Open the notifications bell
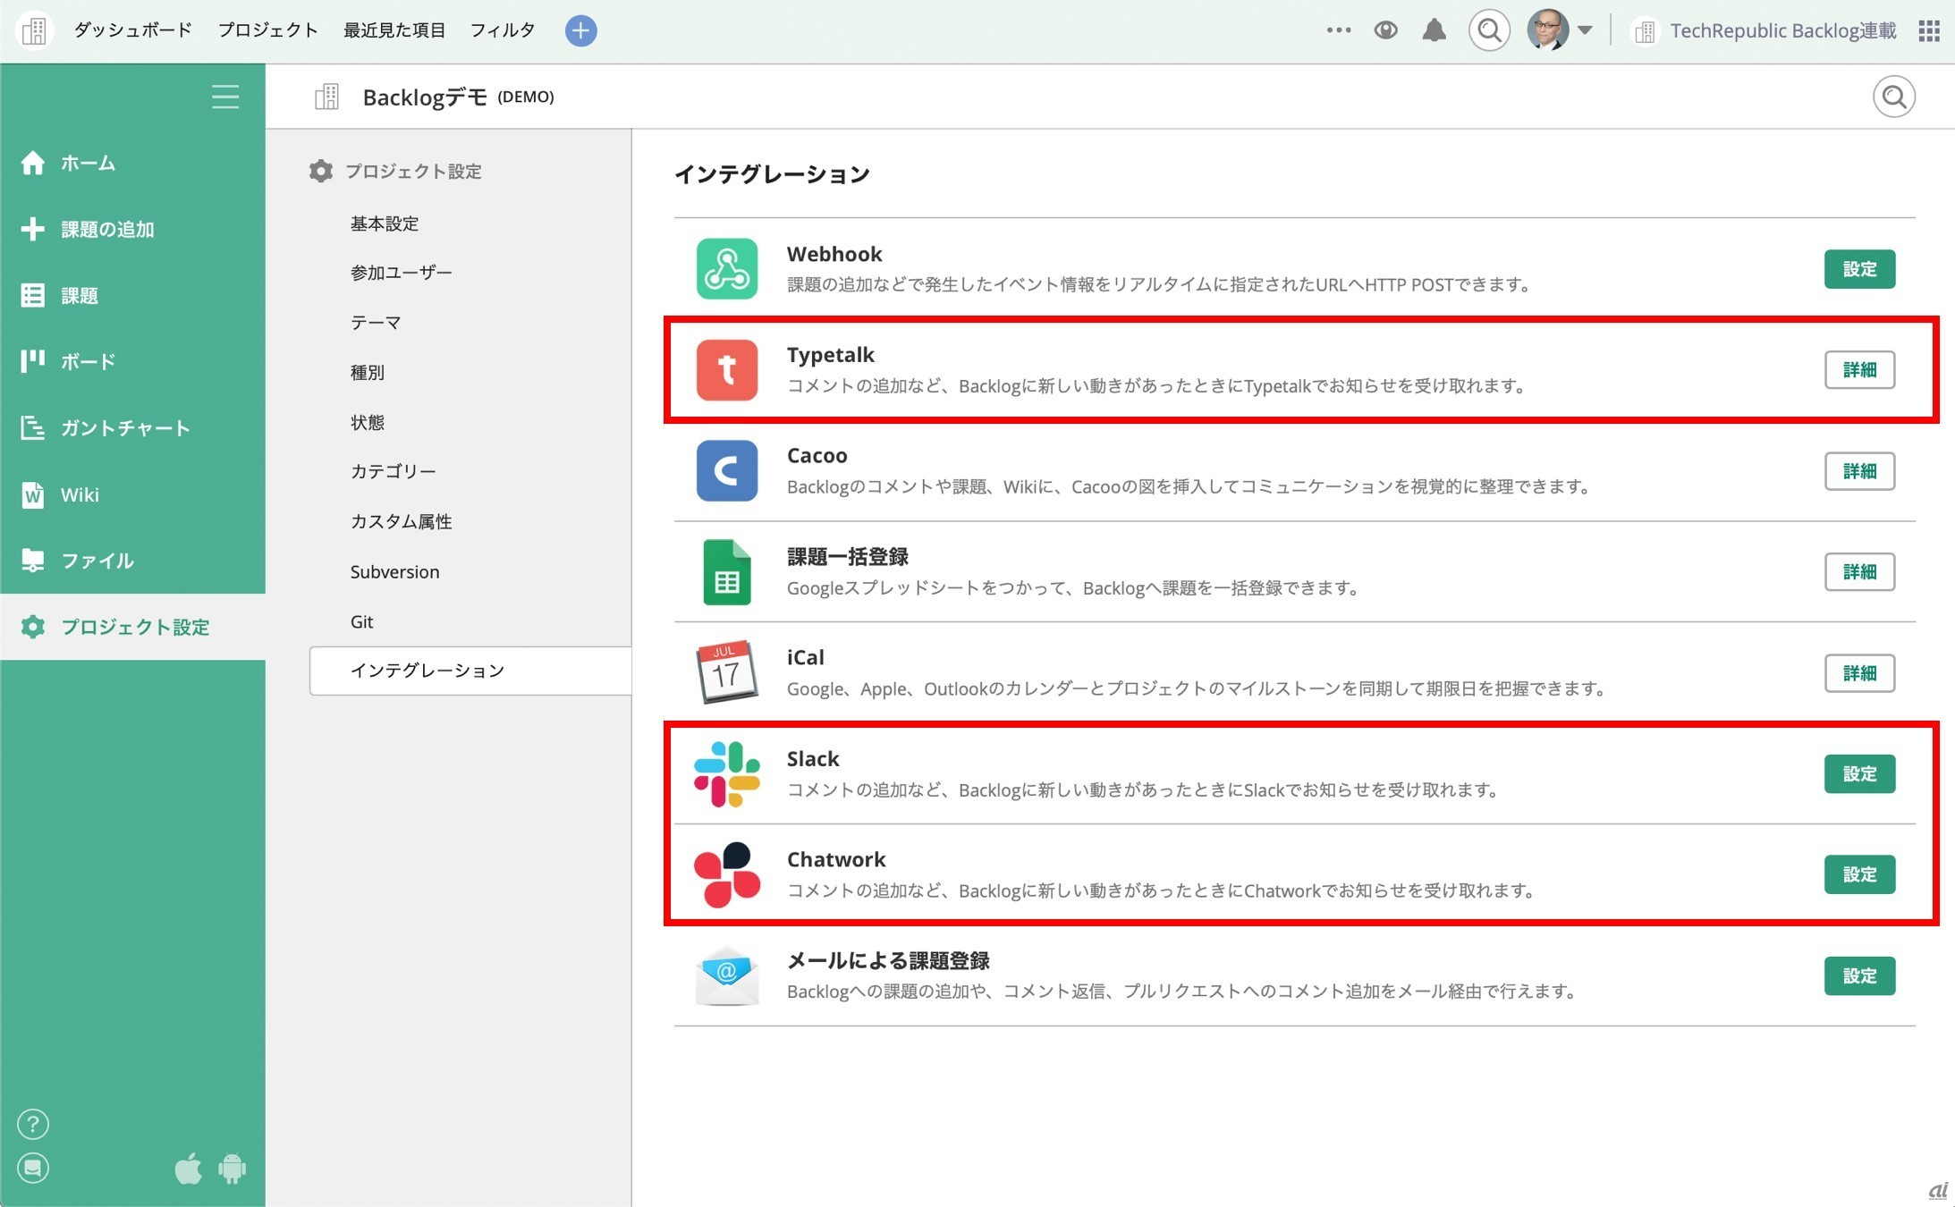 pos(1434,30)
